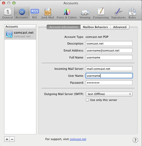
Task: Select the comcast.net account in the list
Action: pyautogui.click(x=20, y=34)
